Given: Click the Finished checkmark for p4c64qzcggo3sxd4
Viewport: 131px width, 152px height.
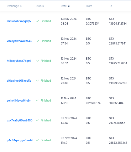Looking at the screenshot, I should pyautogui.click(x=38, y=140).
